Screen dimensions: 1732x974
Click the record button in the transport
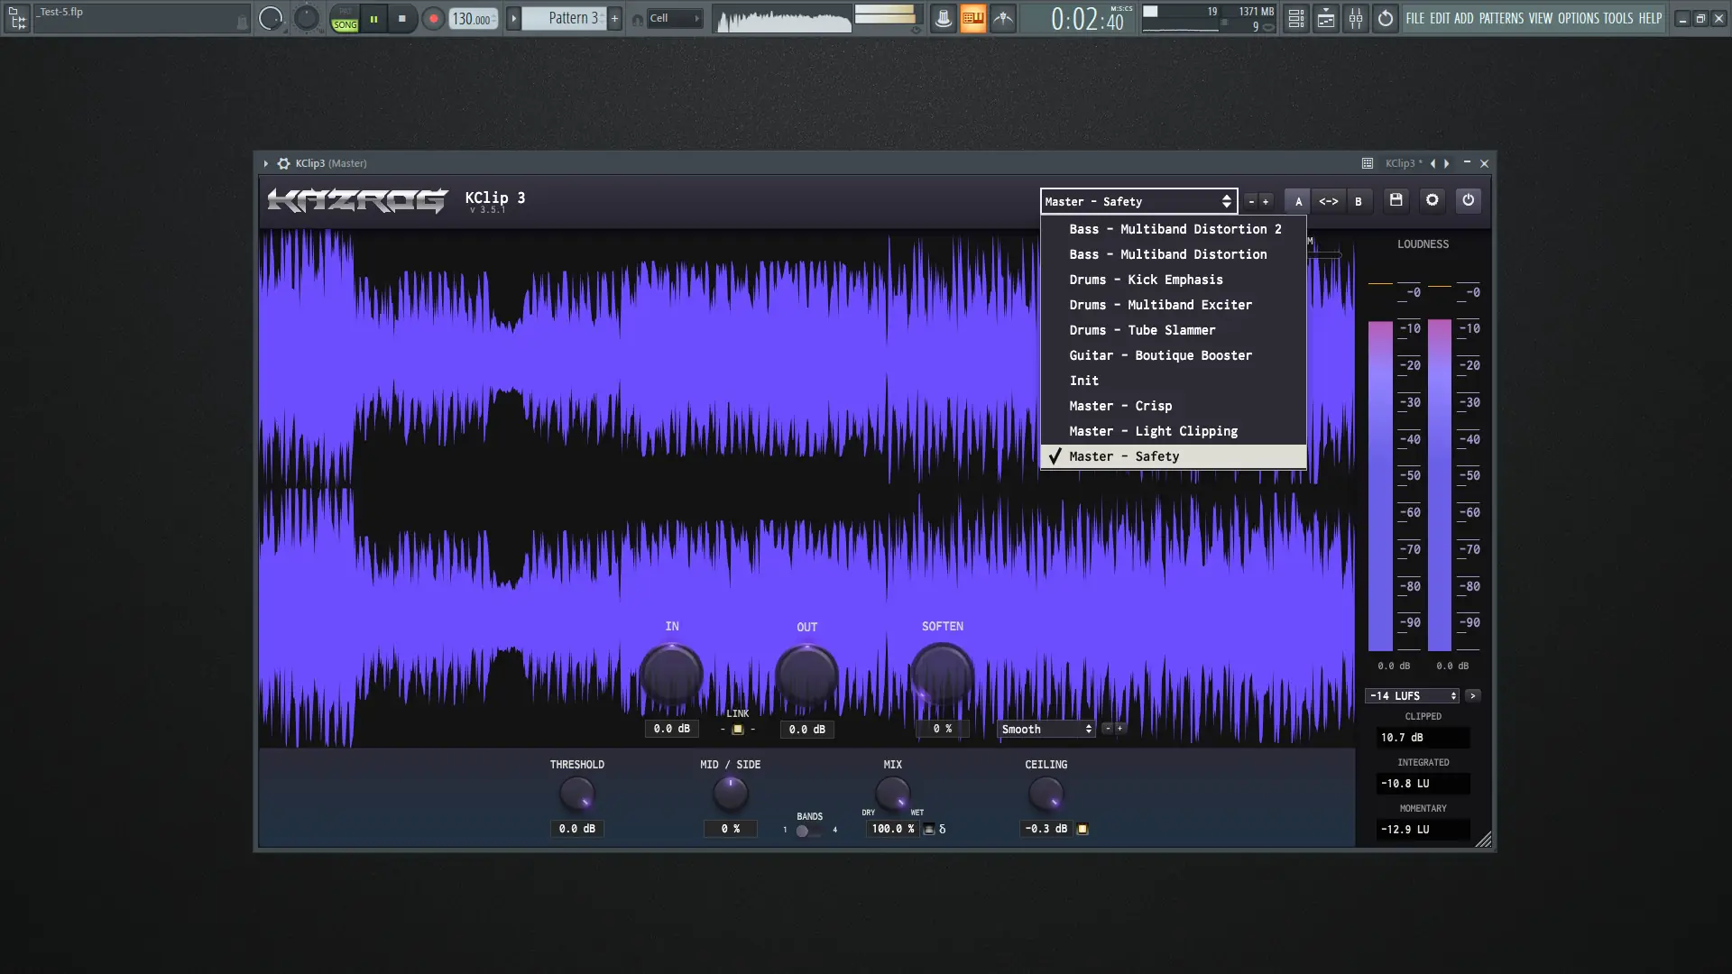(433, 18)
